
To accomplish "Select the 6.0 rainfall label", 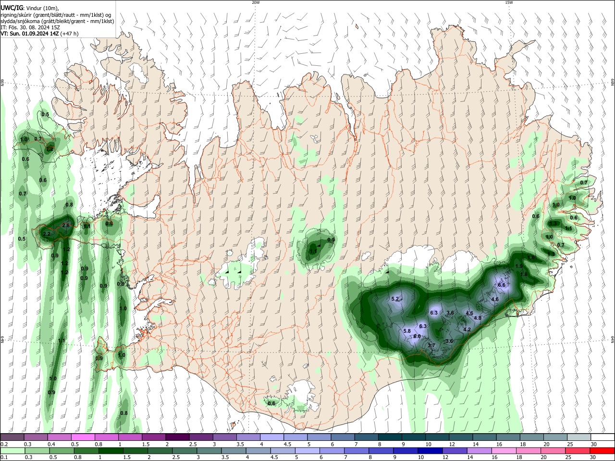I will point(417,337).
